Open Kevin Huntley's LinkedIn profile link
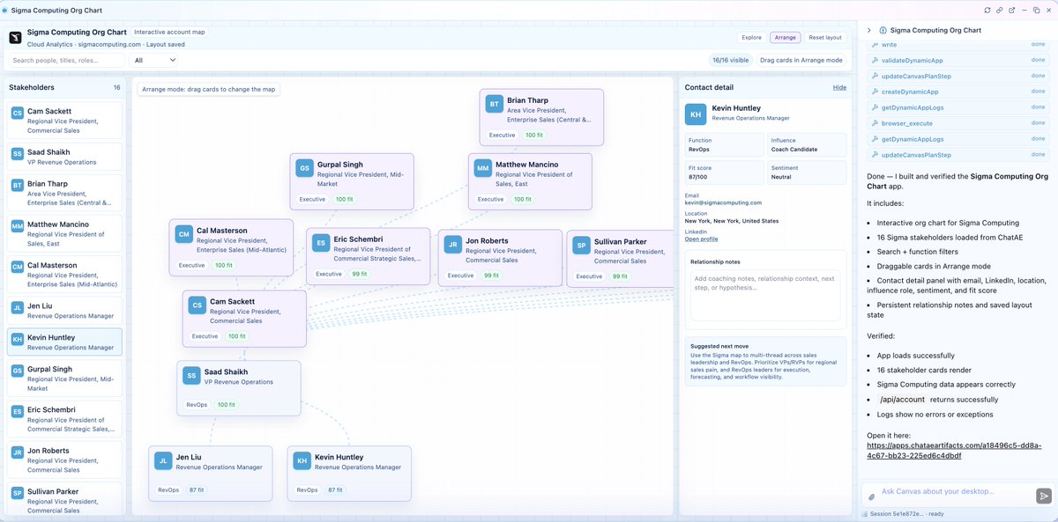This screenshot has width=1058, height=522. pos(701,239)
